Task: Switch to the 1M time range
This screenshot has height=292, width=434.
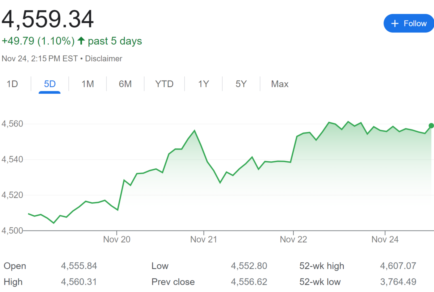Action: coord(87,84)
